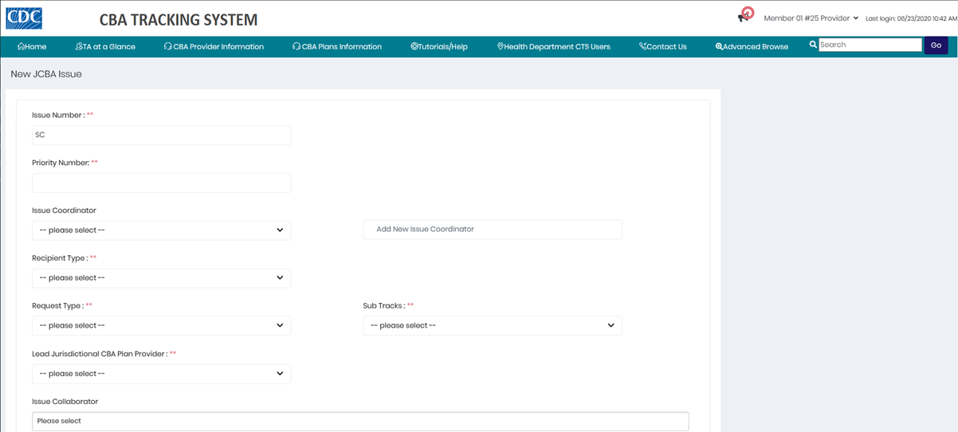The width and height of the screenshot is (958, 432).
Task: Open Health Department CTS Users page
Action: click(x=553, y=47)
